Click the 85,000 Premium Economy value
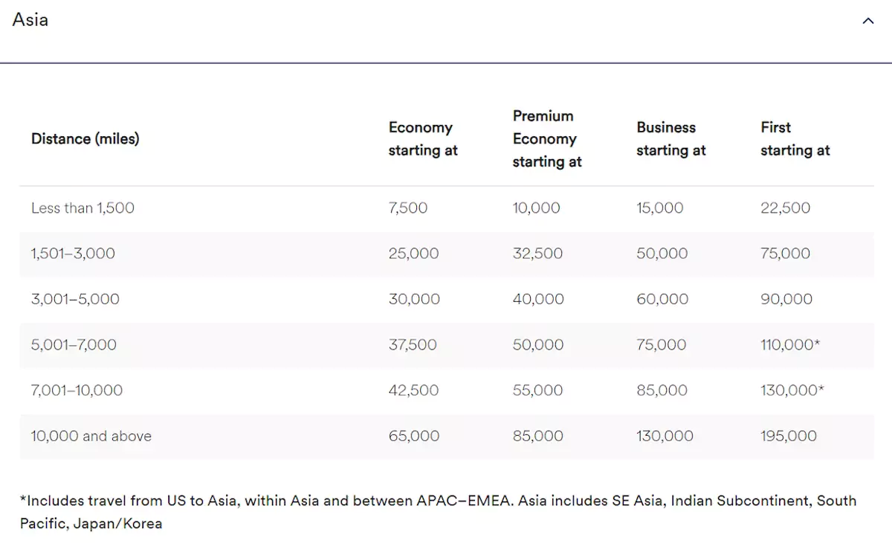This screenshot has width=892, height=543. click(537, 436)
